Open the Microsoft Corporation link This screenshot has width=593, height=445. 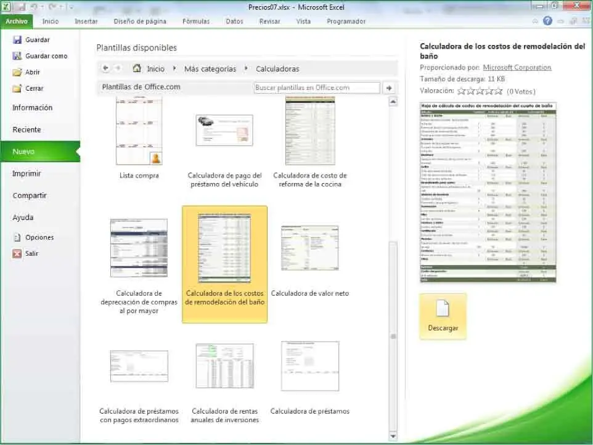click(517, 68)
